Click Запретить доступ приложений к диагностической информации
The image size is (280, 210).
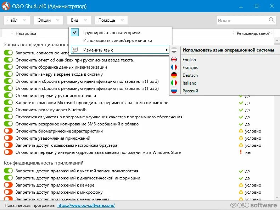click(78, 178)
